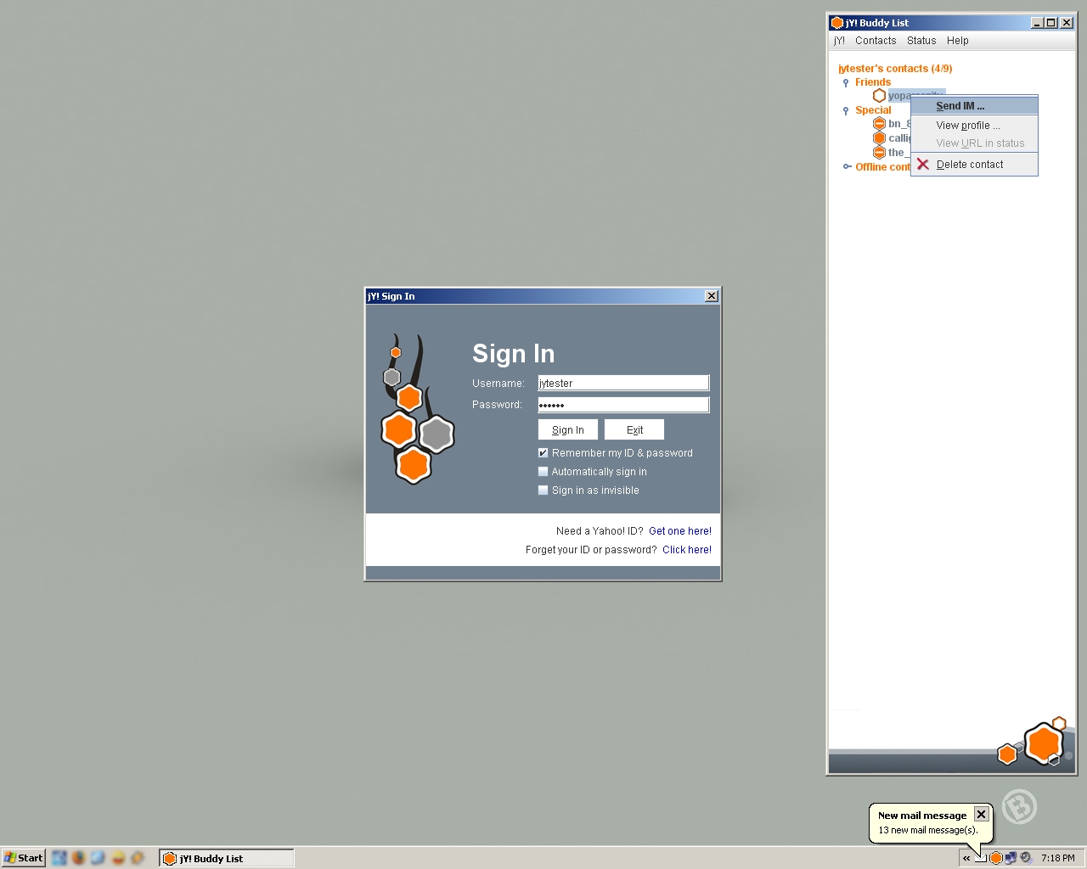Open the Help menu

958,41
